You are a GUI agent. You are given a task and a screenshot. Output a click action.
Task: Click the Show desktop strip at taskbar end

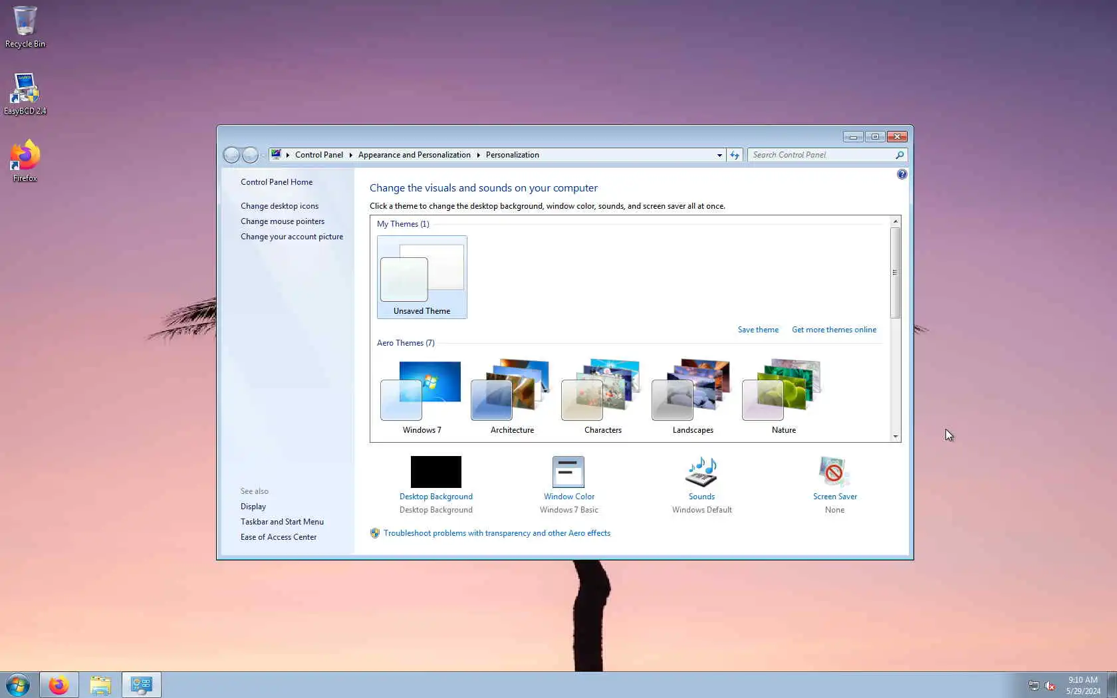[x=1112, y=685]
